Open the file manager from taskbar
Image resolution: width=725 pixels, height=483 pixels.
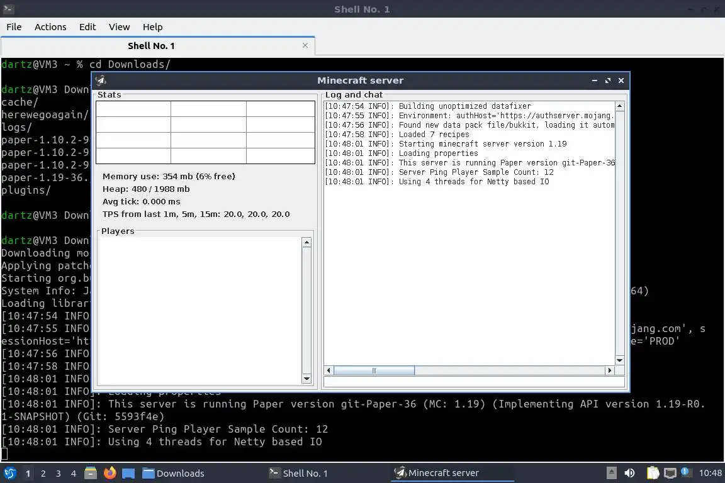click(x=91, y=473)
